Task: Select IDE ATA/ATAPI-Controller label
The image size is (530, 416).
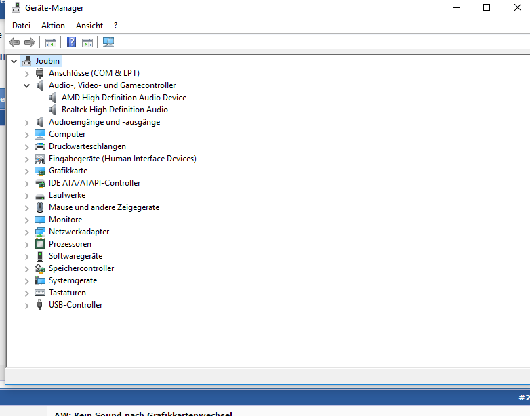Action: coord(95,183)
